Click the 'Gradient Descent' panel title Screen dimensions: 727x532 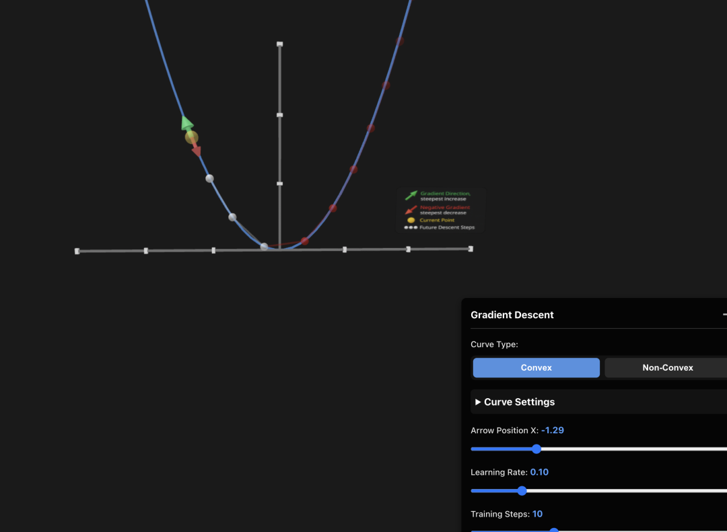coord(512,315)
